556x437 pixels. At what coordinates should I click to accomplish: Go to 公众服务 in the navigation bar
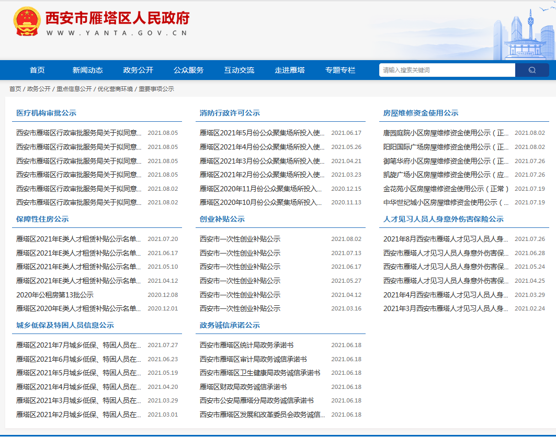(x=188, y=70)
